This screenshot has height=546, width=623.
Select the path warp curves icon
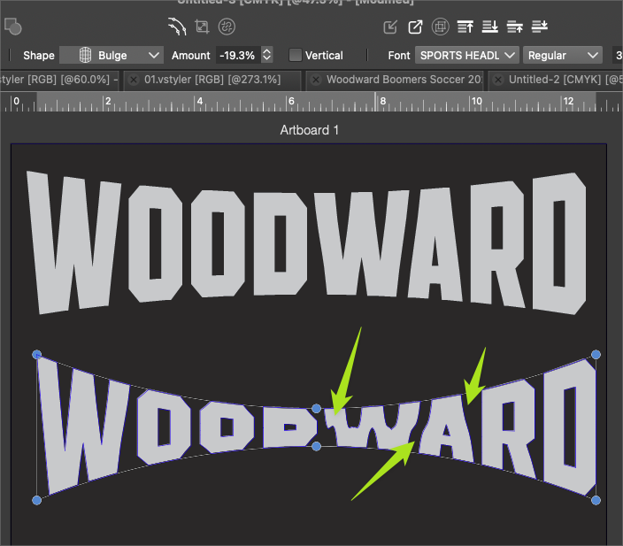(x=177, y=27)
